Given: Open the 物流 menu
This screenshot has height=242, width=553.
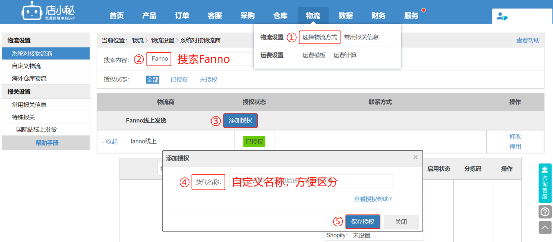Looking at the screenshot, I should point(313,16).
